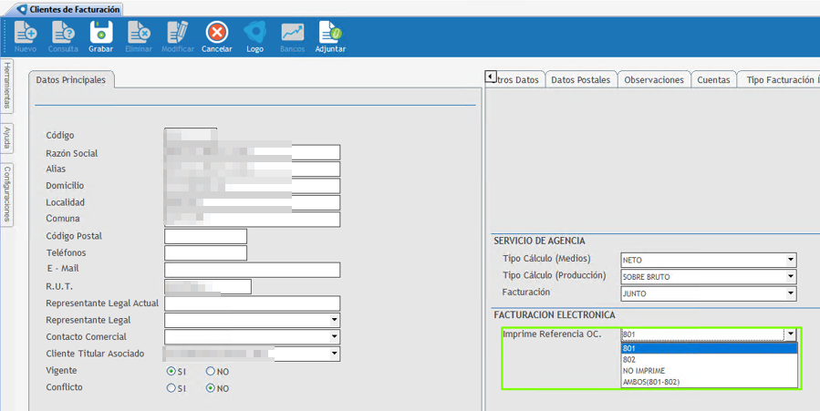Open the Representante Legal dropdown
This screenshot has width=820, height=411.
[x=334, y=320]
